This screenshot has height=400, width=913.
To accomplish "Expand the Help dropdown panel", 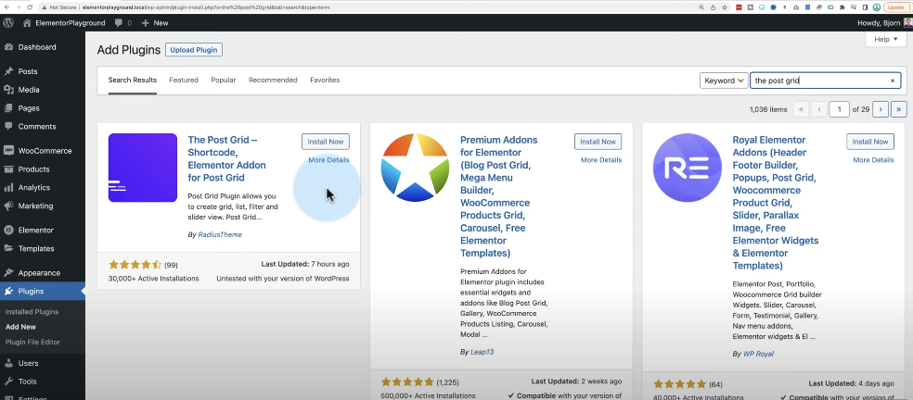I will click(886, 39).
